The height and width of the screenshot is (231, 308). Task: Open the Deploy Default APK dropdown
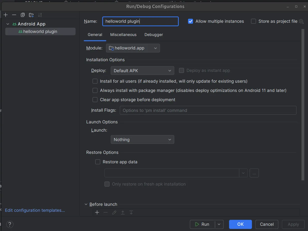(x=142, y=71)
